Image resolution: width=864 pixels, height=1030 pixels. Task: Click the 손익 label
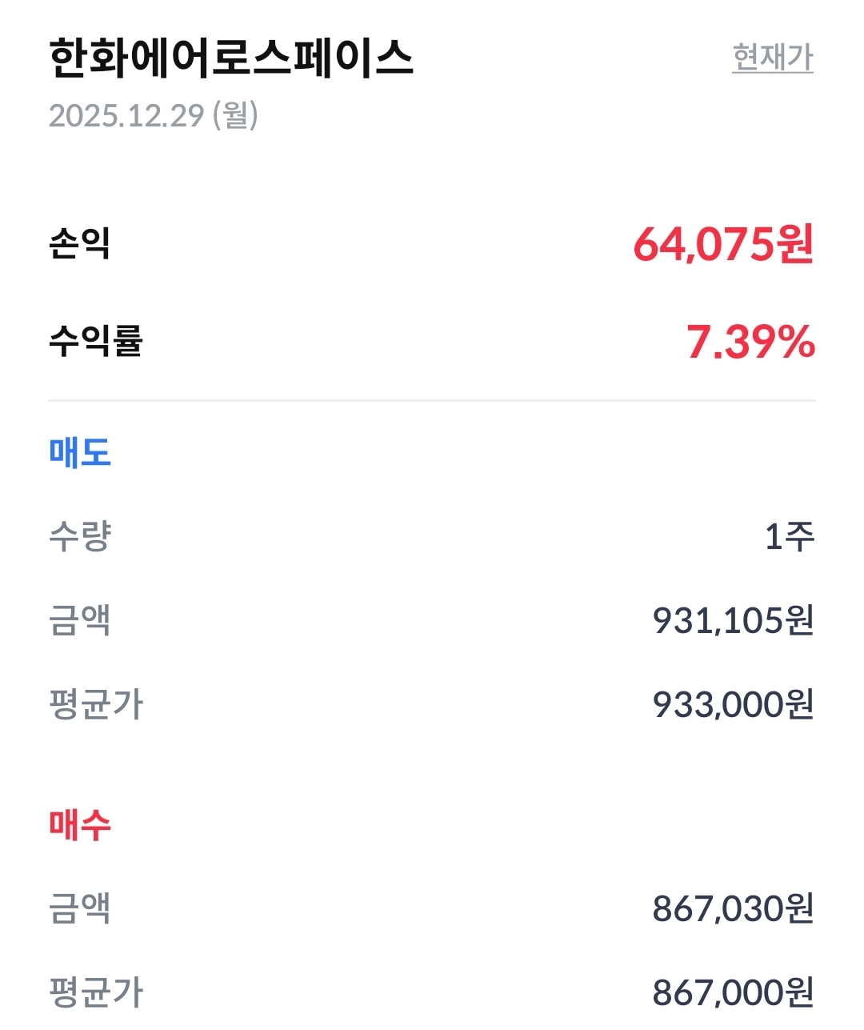point(79,243)
